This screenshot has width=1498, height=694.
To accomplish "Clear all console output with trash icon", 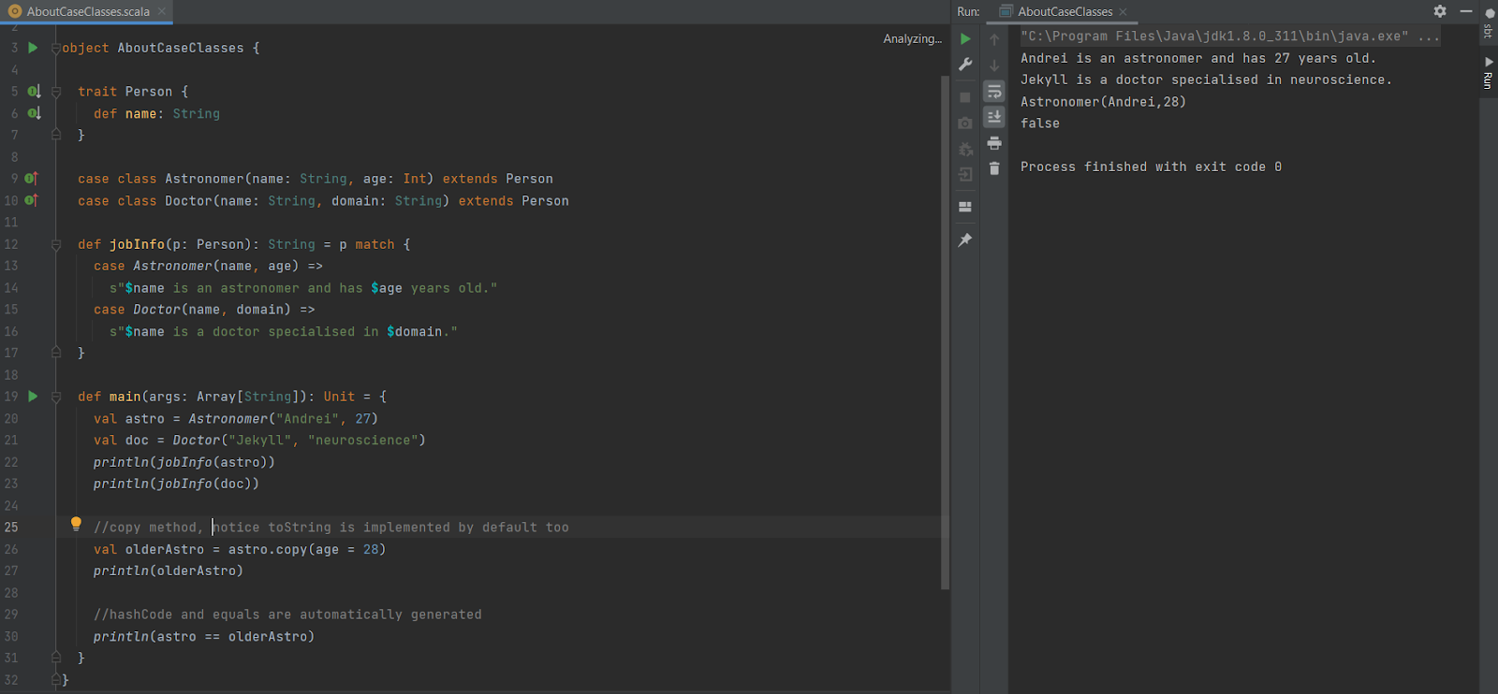I will 994,168.
